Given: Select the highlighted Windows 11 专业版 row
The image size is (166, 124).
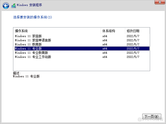Looking at the screenshot, I should [x=82, y=49].
